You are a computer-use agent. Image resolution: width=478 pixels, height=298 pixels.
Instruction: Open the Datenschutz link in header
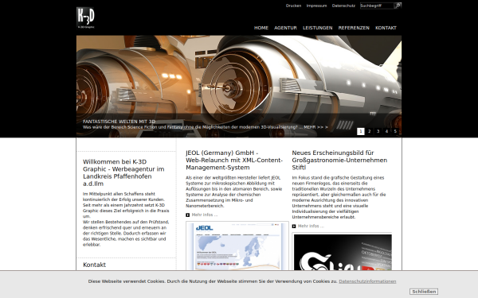pyautogui.click(x=343, y=6)
